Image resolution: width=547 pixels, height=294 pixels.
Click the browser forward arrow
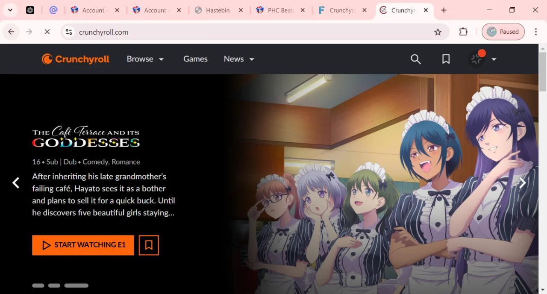tap(29, 32)
